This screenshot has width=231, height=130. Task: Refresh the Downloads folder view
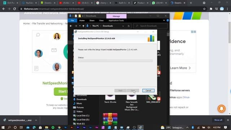(x=128, y=26)
